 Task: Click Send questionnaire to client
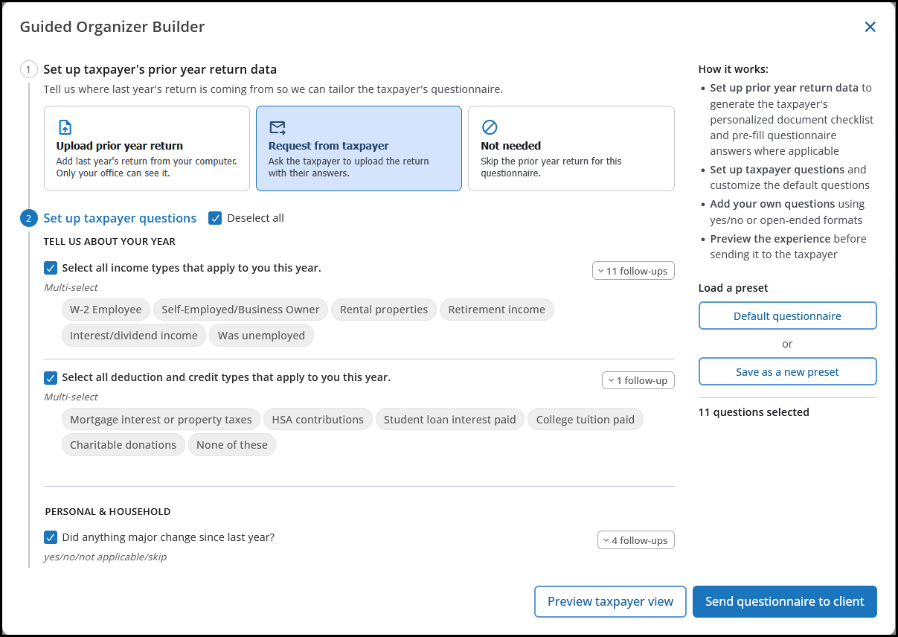click(x=784, y=601)
